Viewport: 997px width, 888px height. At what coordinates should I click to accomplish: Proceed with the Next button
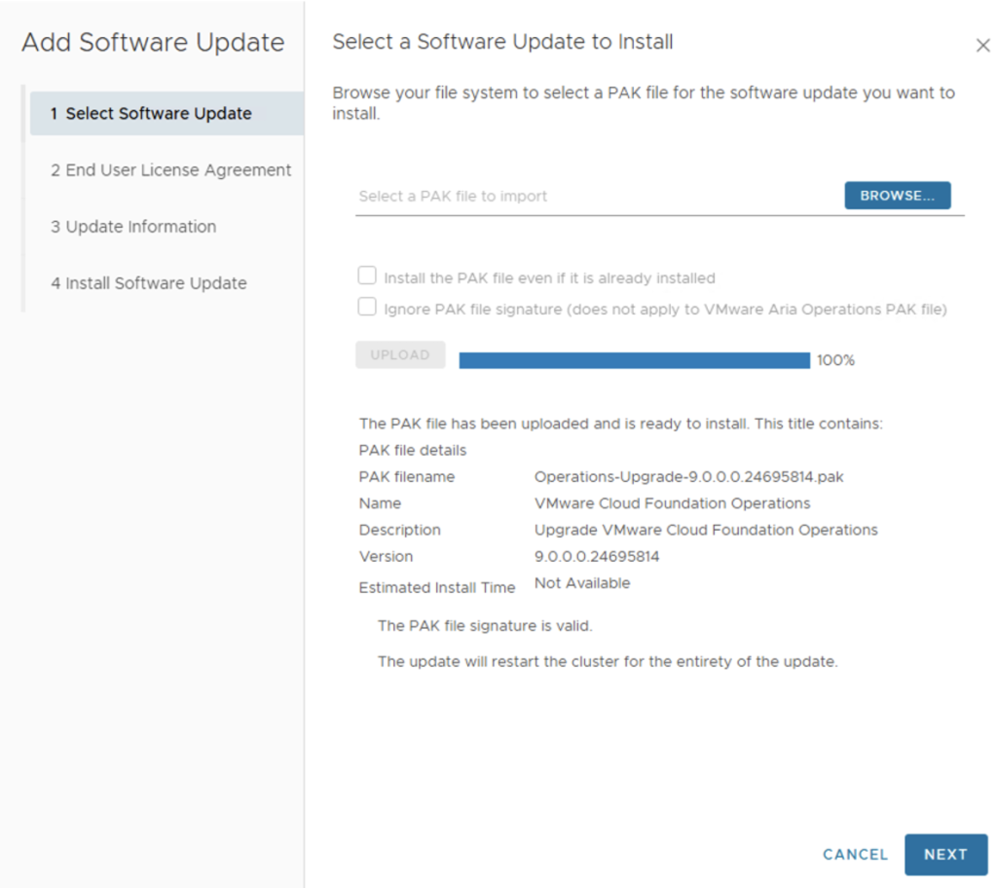[x=945, y=854]
